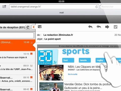The image size is (121, 91).
Task: Open the 10:15 email about France triple A
Action: (x=18, y=57)
